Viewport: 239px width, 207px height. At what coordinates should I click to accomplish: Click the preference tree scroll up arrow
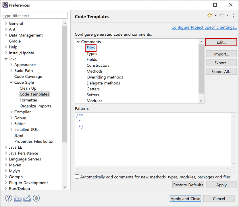[65, 23]
